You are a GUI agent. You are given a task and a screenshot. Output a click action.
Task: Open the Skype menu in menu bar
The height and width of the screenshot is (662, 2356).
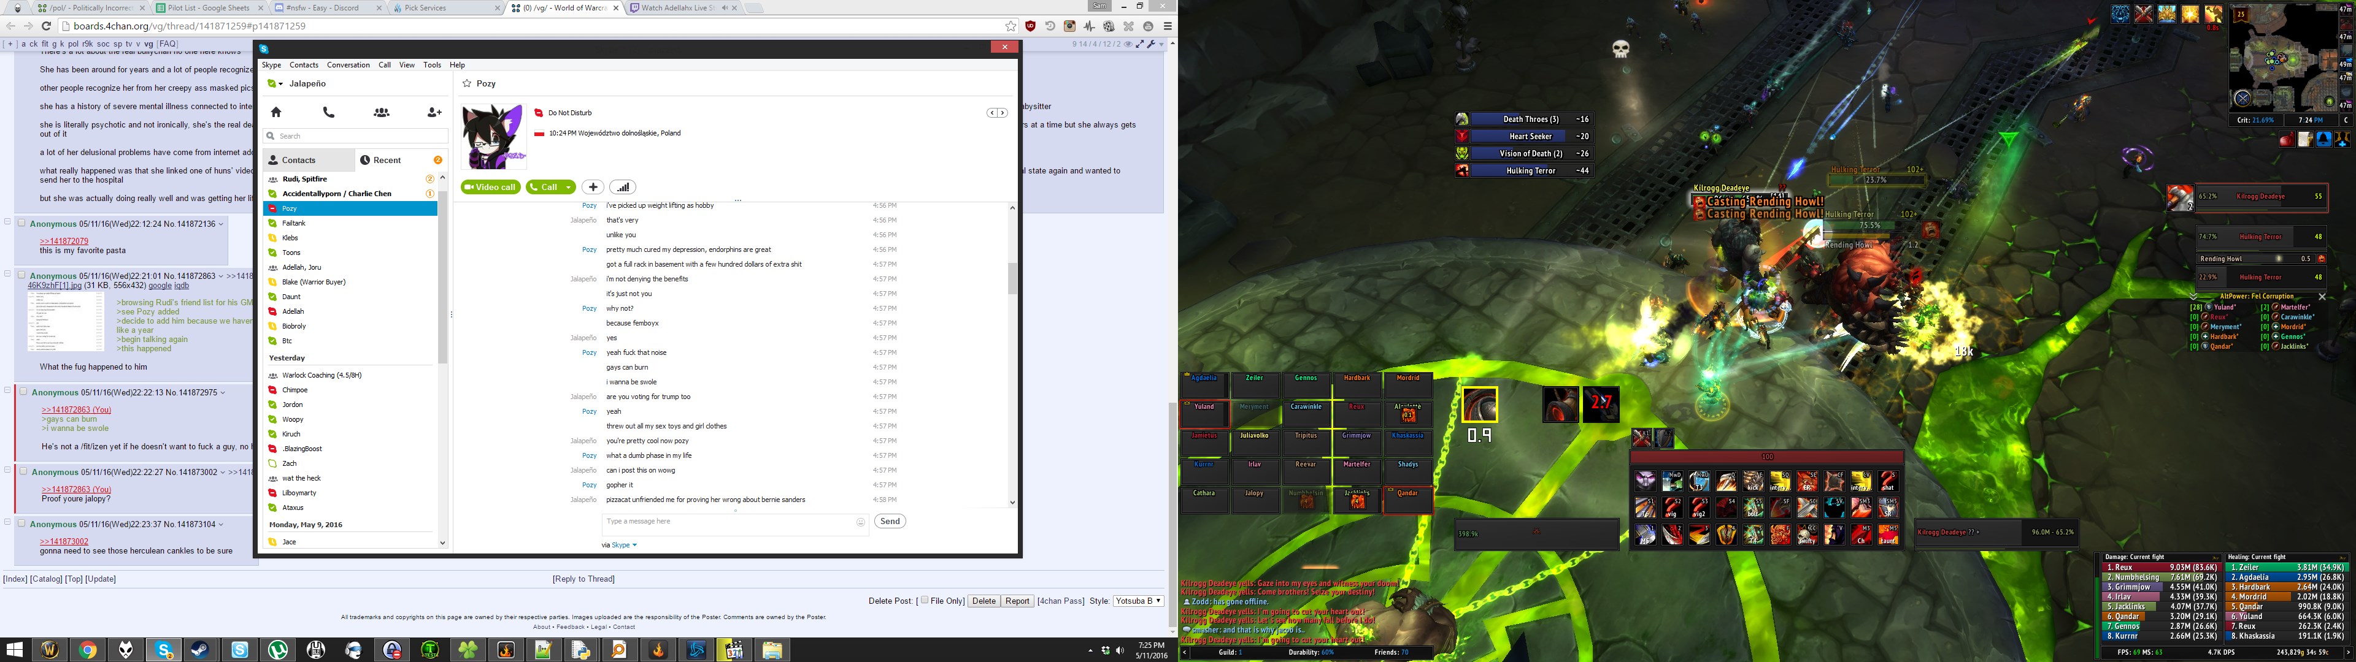pyautogui.click(x=272, y=65)
